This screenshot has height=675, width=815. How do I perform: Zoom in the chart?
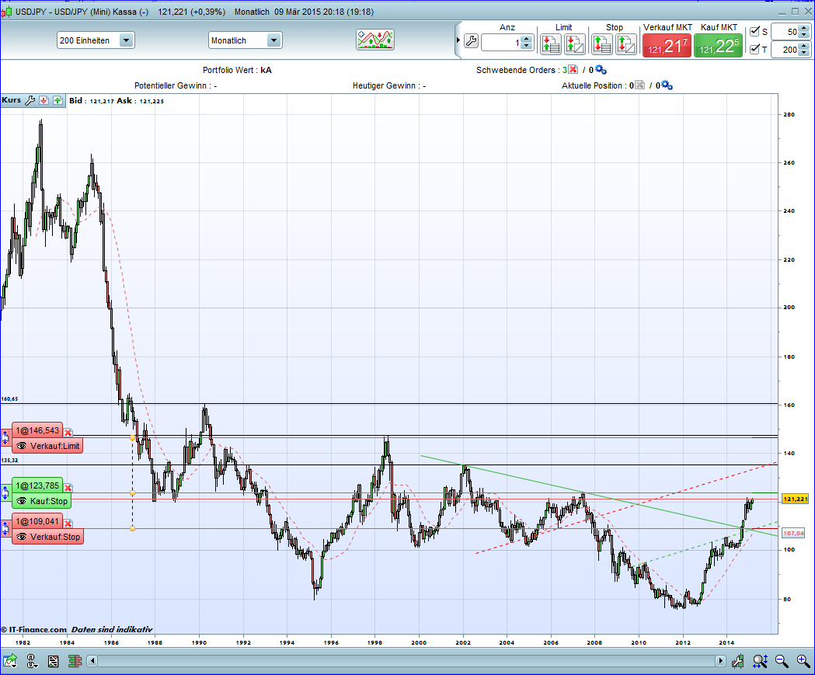[x=803, y=661]
